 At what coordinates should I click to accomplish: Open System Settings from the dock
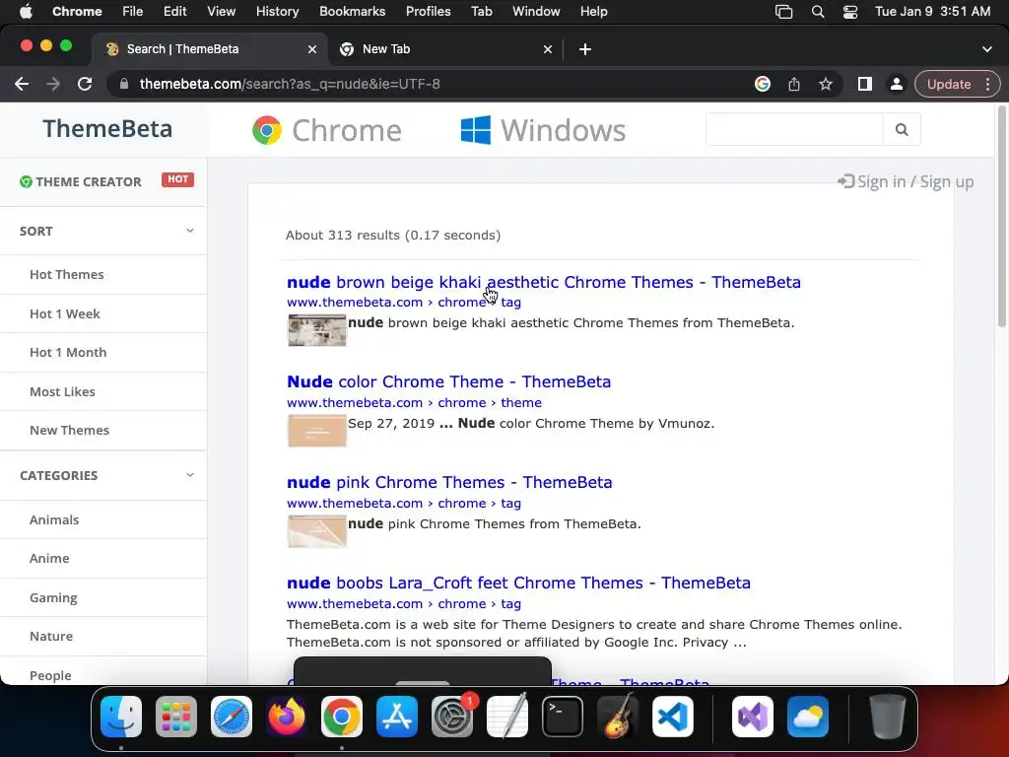451,717
